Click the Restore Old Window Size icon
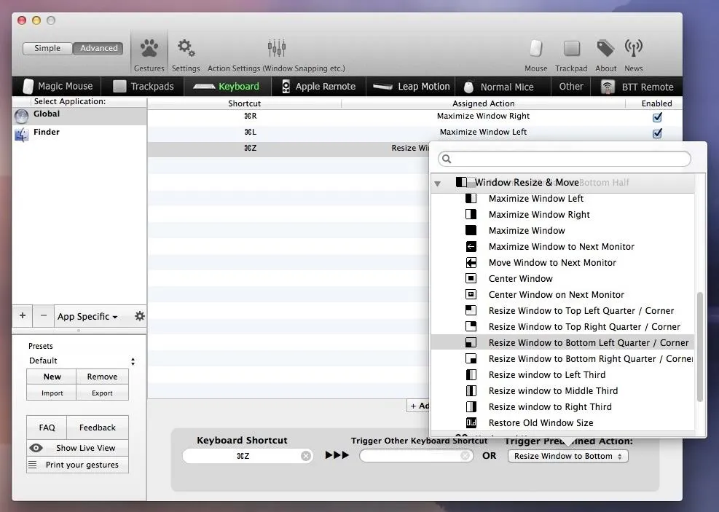719x512 pixels. tap(471, 422)
